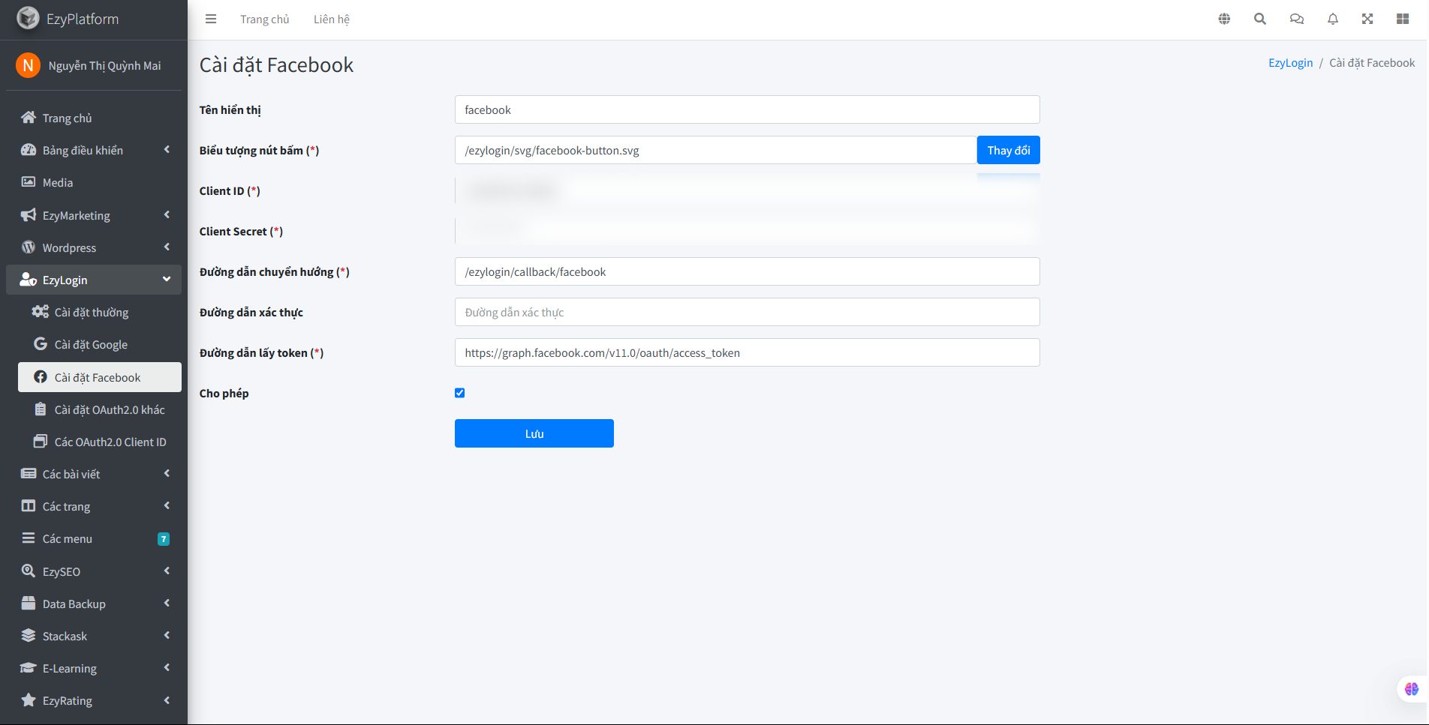The height and width of the screenshot is (725, 1429).
Task: Click the Thay đổi button
Action: 1009,150
